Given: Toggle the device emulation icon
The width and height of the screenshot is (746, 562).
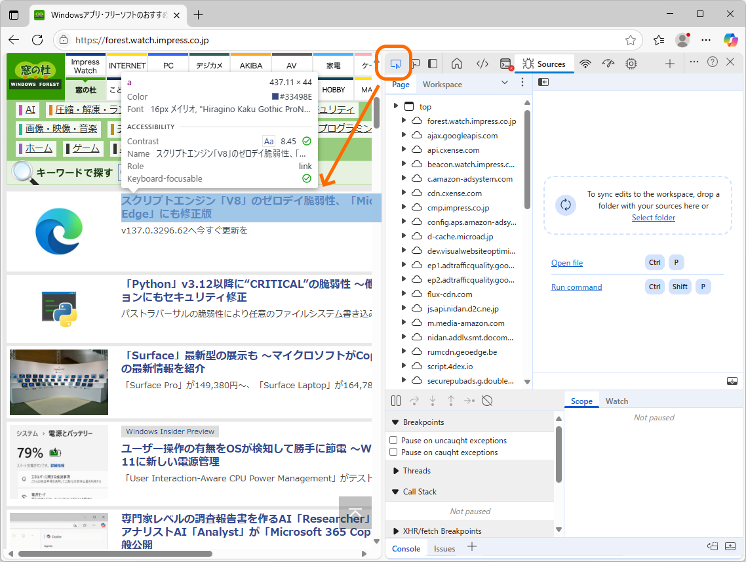Looking at the screenshot, I should click(414, 63).
